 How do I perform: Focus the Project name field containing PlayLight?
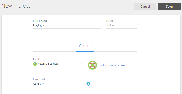(67, 25)
